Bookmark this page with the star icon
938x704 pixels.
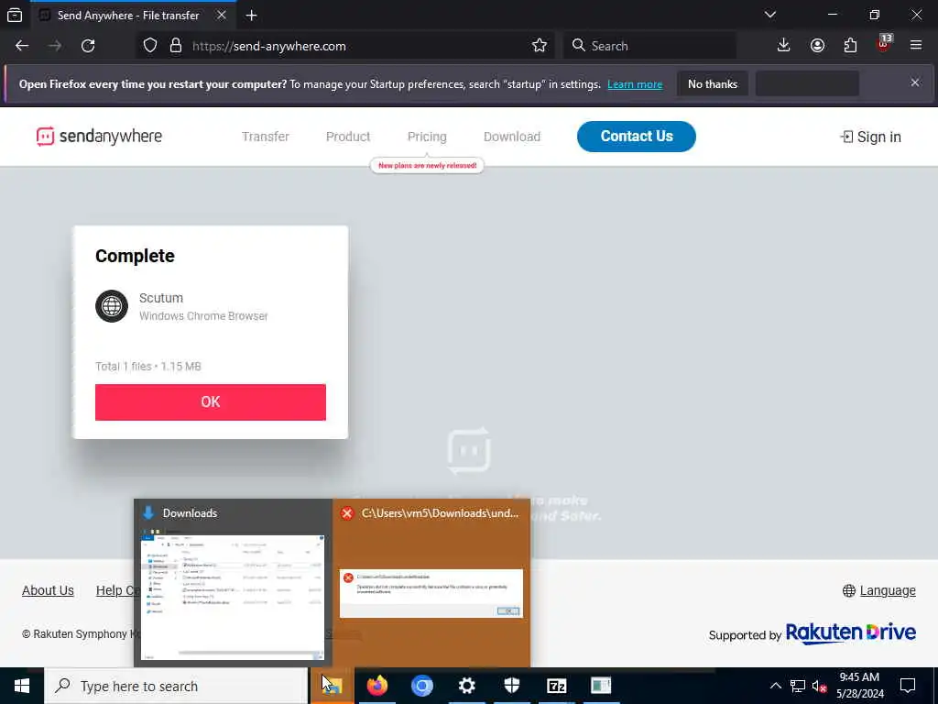point(539,46)
